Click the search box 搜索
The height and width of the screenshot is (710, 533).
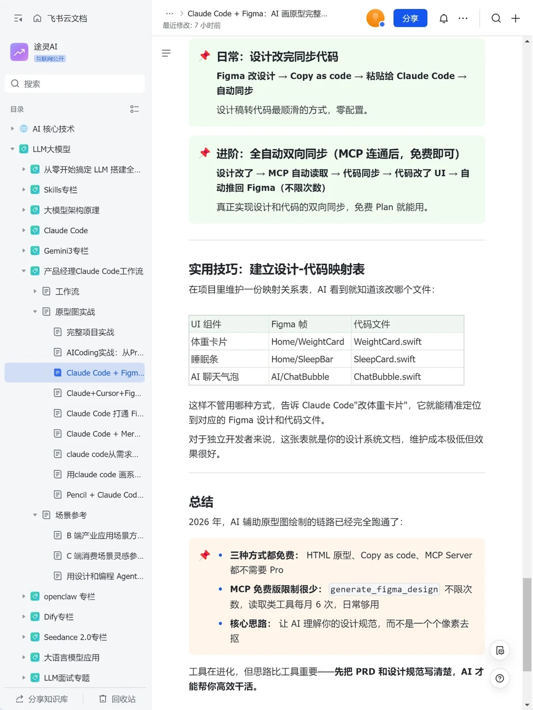point(75,84)
